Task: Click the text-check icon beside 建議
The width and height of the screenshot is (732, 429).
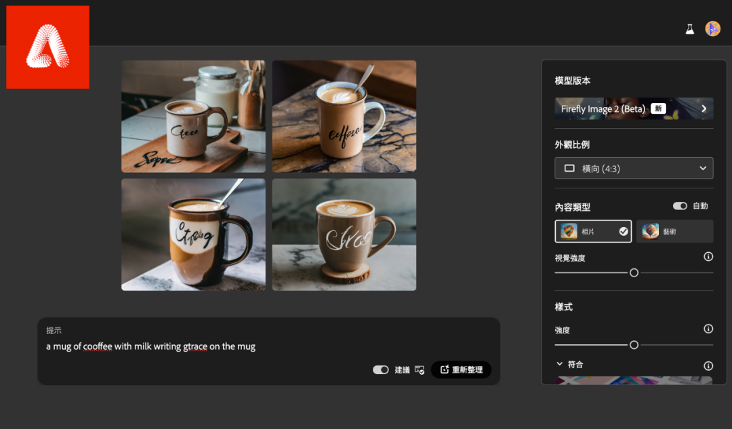Action: [x=420, y=370]
